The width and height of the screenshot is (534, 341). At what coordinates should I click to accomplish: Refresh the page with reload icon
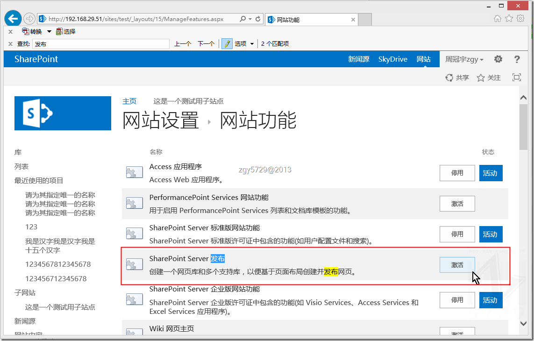pos(258,19)
